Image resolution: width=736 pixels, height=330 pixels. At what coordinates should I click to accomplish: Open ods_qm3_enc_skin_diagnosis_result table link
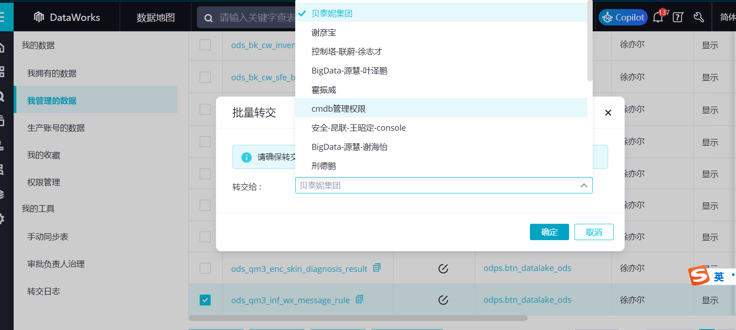tap(299, 269)
